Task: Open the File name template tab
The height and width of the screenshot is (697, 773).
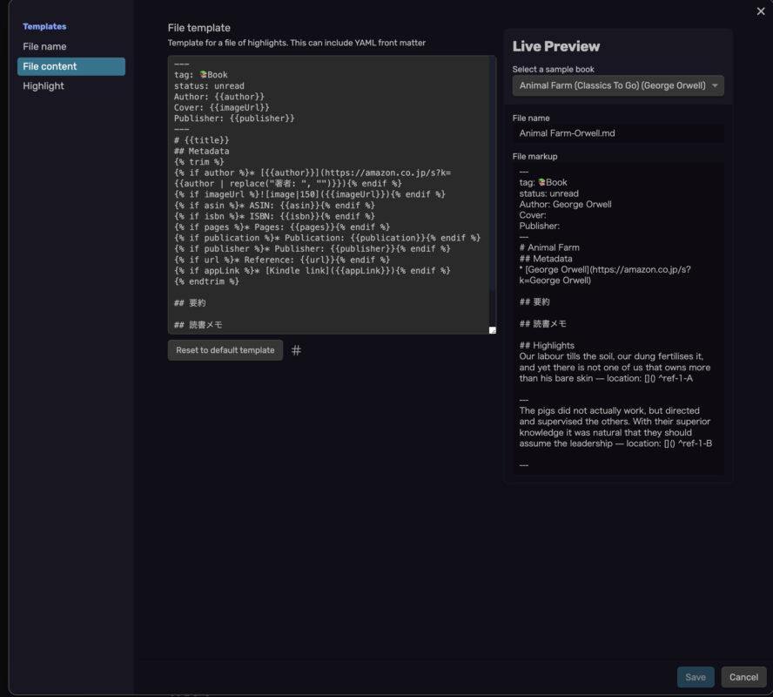Action: pyautogui.click(x=44, y=46)
